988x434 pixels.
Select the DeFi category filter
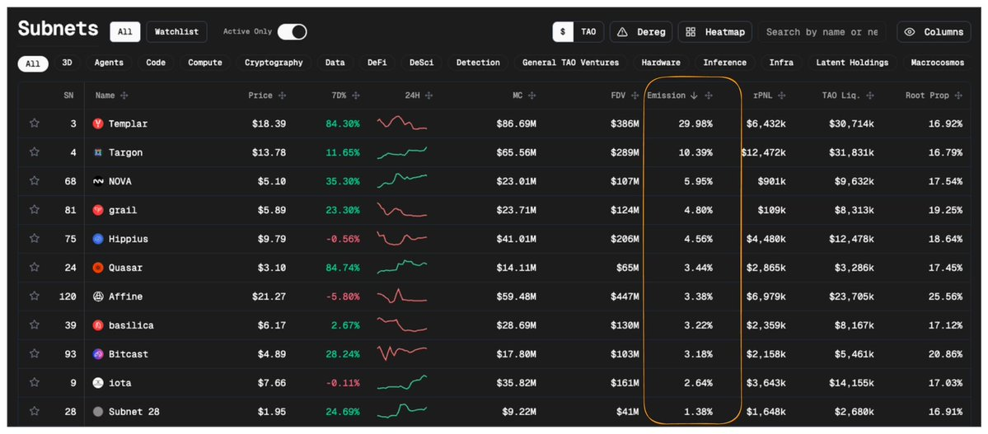pos(378,63)
